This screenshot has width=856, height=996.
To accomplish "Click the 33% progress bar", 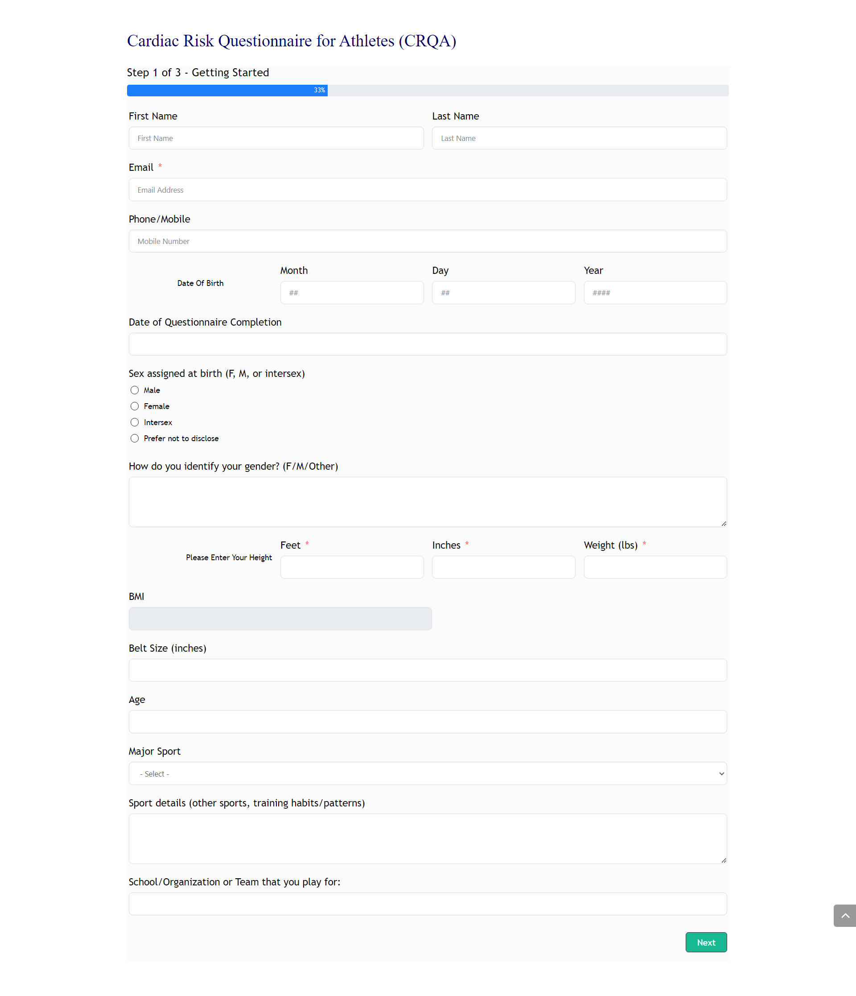I will coord(428,91).
